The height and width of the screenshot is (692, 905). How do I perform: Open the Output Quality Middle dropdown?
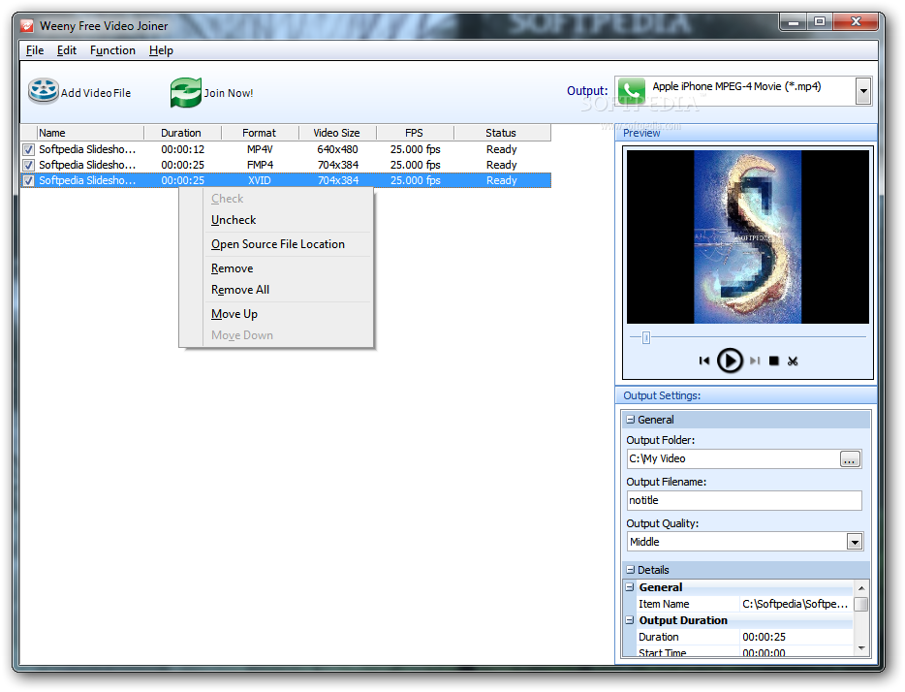point(855,542)
